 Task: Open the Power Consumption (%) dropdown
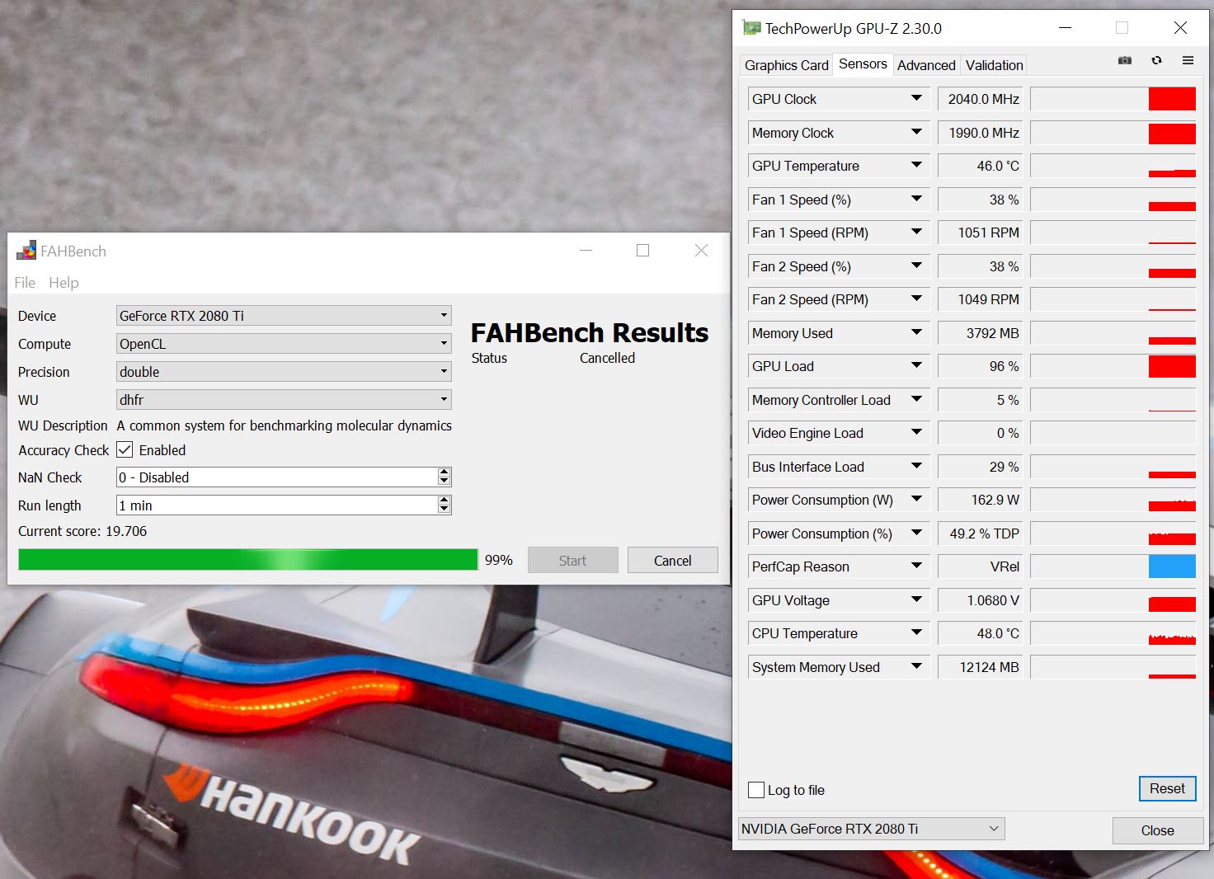click(x=916, y=534)
